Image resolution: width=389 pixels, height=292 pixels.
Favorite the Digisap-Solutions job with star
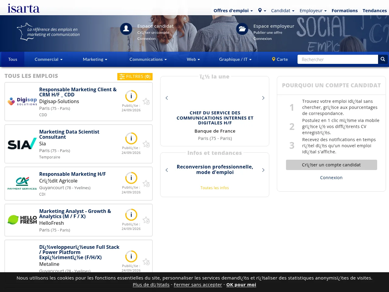click(146, 102)
